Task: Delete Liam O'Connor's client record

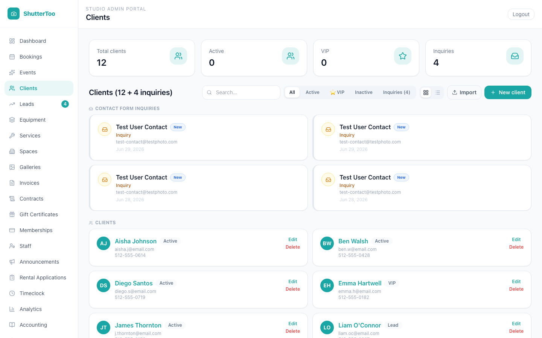Action: (x=516, y=331)
